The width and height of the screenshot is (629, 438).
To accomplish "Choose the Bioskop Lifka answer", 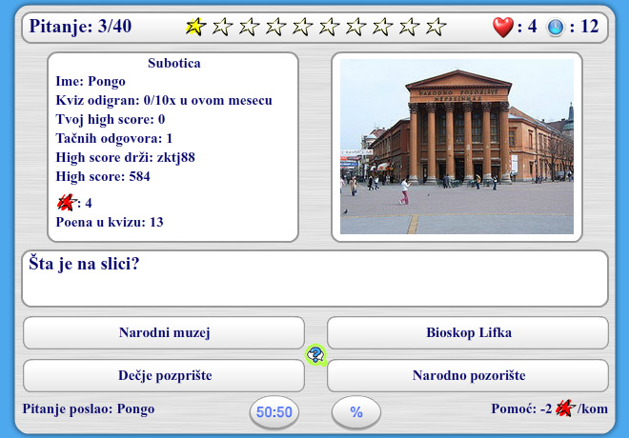I will point(468,332).
